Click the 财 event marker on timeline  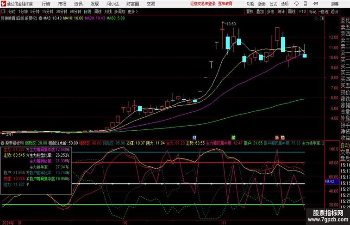(194, 138)
